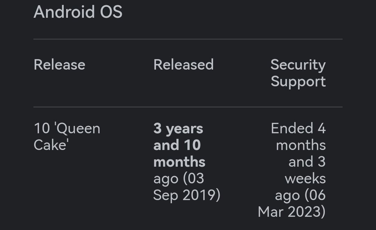Click the 'Android OS' section heading
Screen dimensions: 376x230
pos(78,12)
